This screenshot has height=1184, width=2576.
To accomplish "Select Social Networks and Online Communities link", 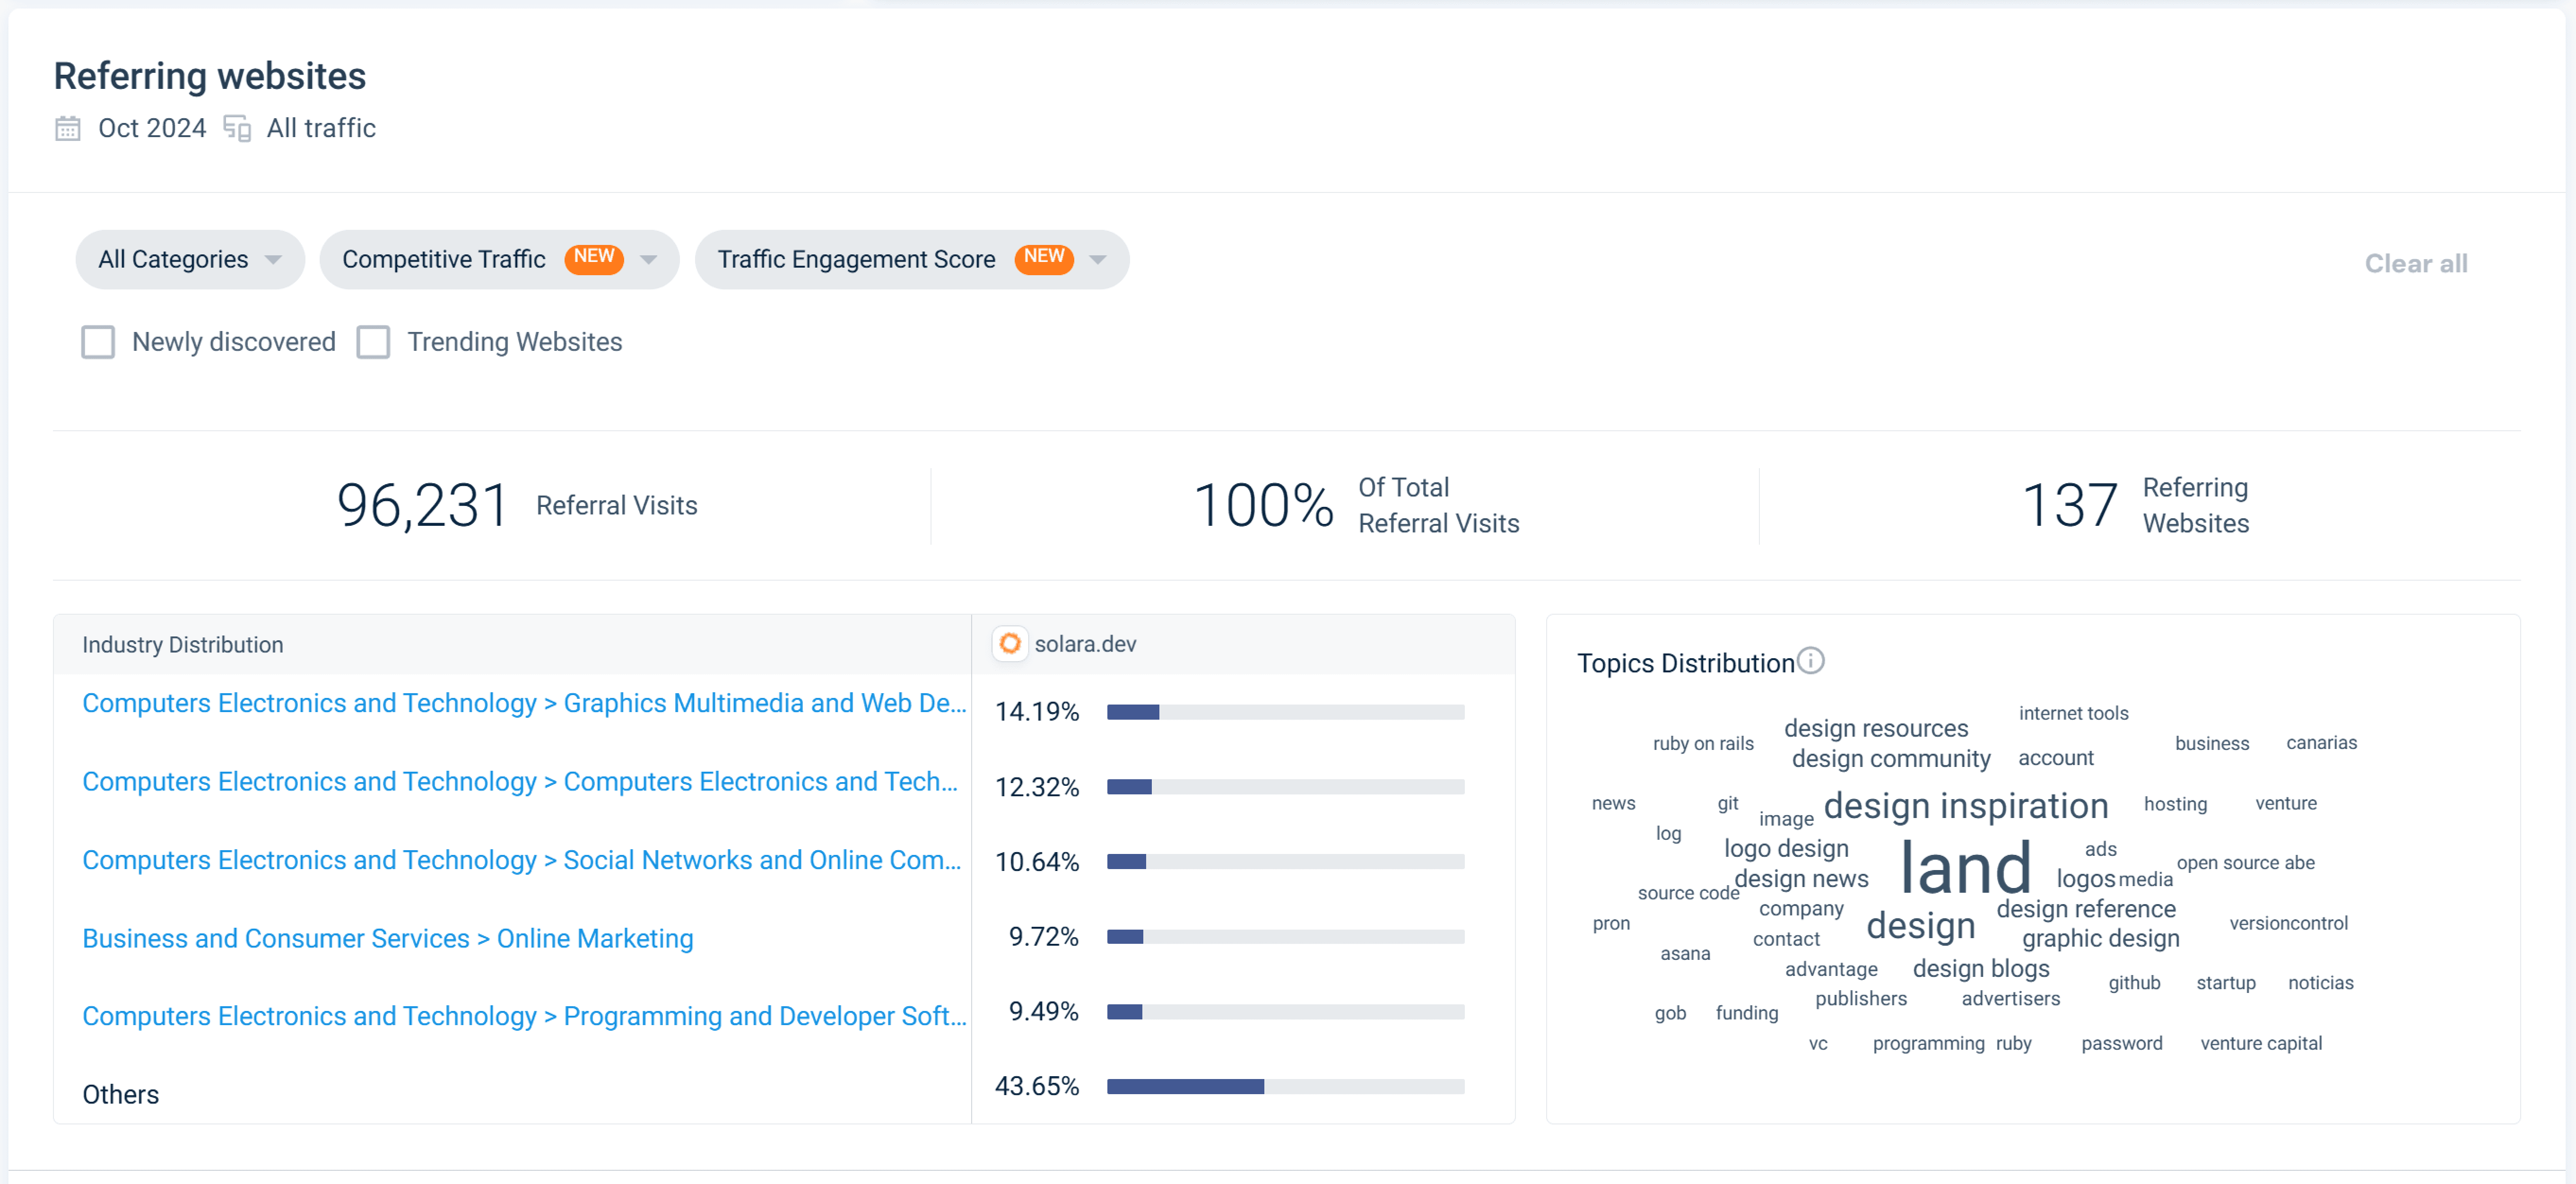I will click(521, 860).
